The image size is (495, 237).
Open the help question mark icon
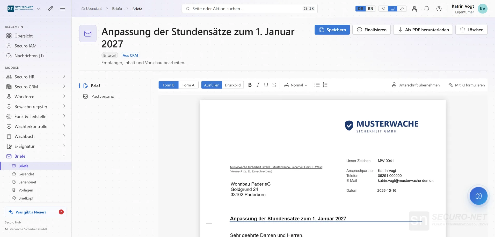pos(439,9)
